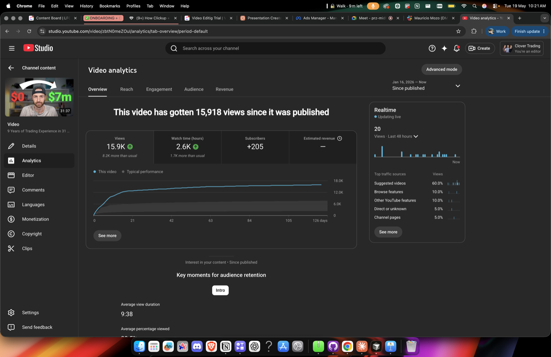The image size is (551, 357).
Task: Open Languages in the sidebar
Action: click(39, 205)
